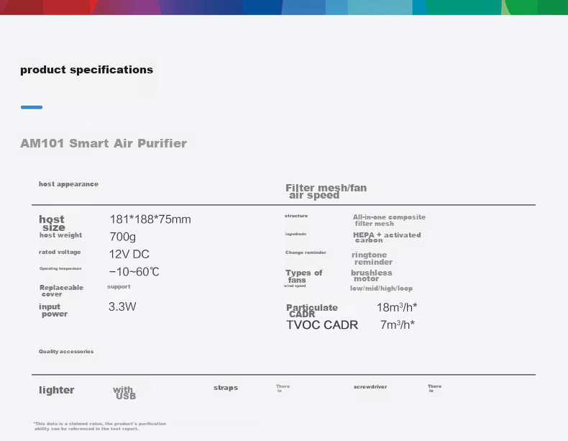The width and height of the screenshot is (568, 441).
Task: Select the '3.3W' value
Action: (x=122, y=306)
